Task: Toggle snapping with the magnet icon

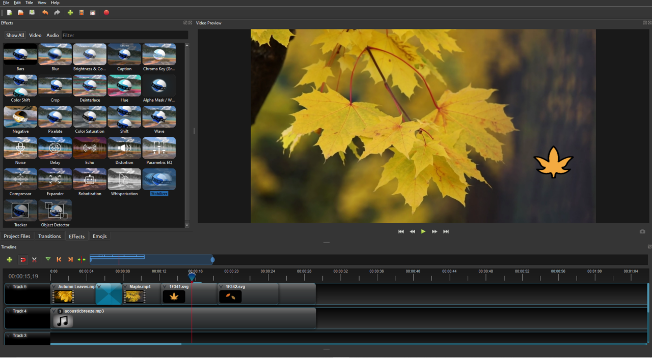Action: tap(22, 259)
